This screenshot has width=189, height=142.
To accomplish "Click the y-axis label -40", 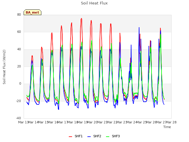I will 18,118.
